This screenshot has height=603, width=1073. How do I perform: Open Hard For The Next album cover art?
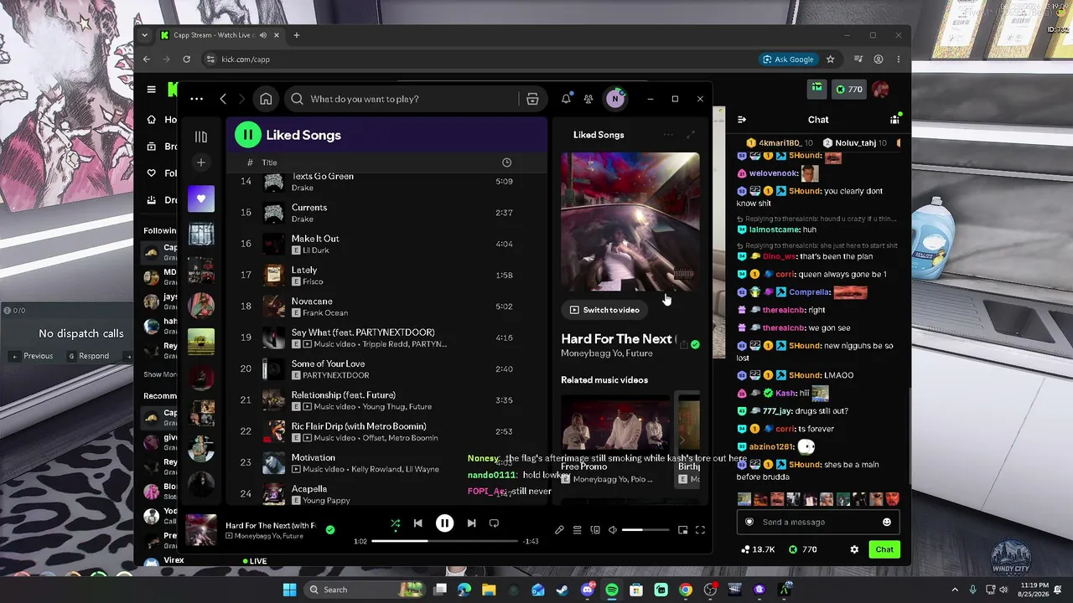click(630, 221)
